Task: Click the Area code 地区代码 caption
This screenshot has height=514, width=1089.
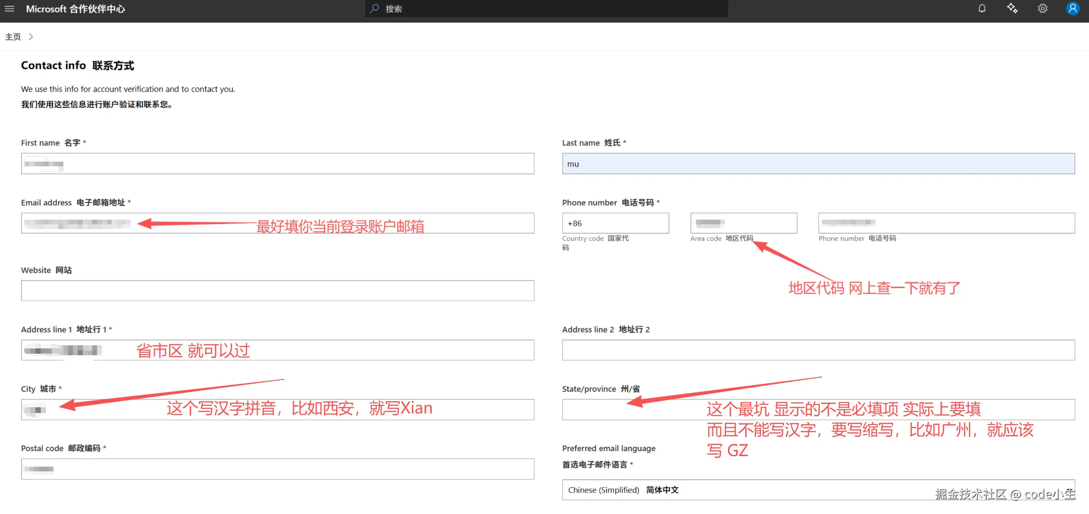Action: pyautogui.click(x=722, y=238)
